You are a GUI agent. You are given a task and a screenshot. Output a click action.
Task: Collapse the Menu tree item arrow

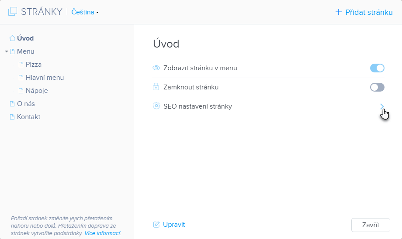(7, 51)
